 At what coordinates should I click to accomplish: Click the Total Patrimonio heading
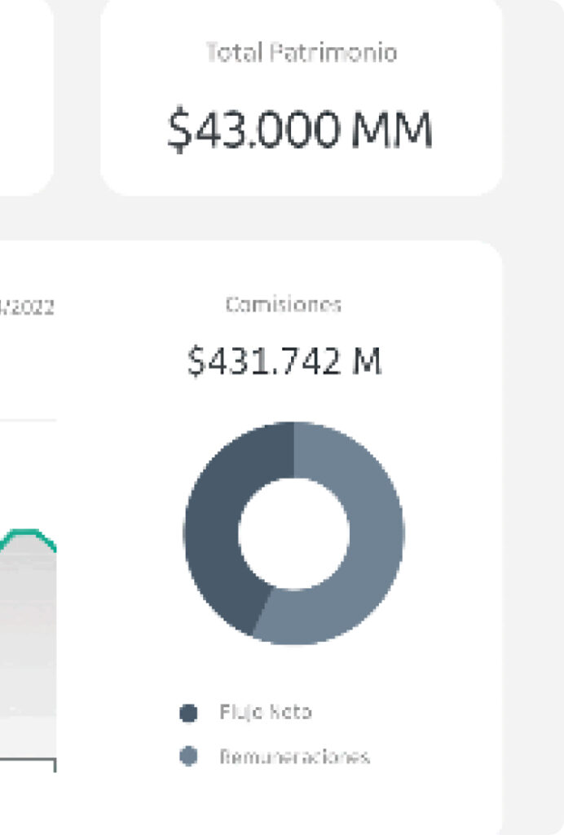pyautogui.click(x=301, y=54)
